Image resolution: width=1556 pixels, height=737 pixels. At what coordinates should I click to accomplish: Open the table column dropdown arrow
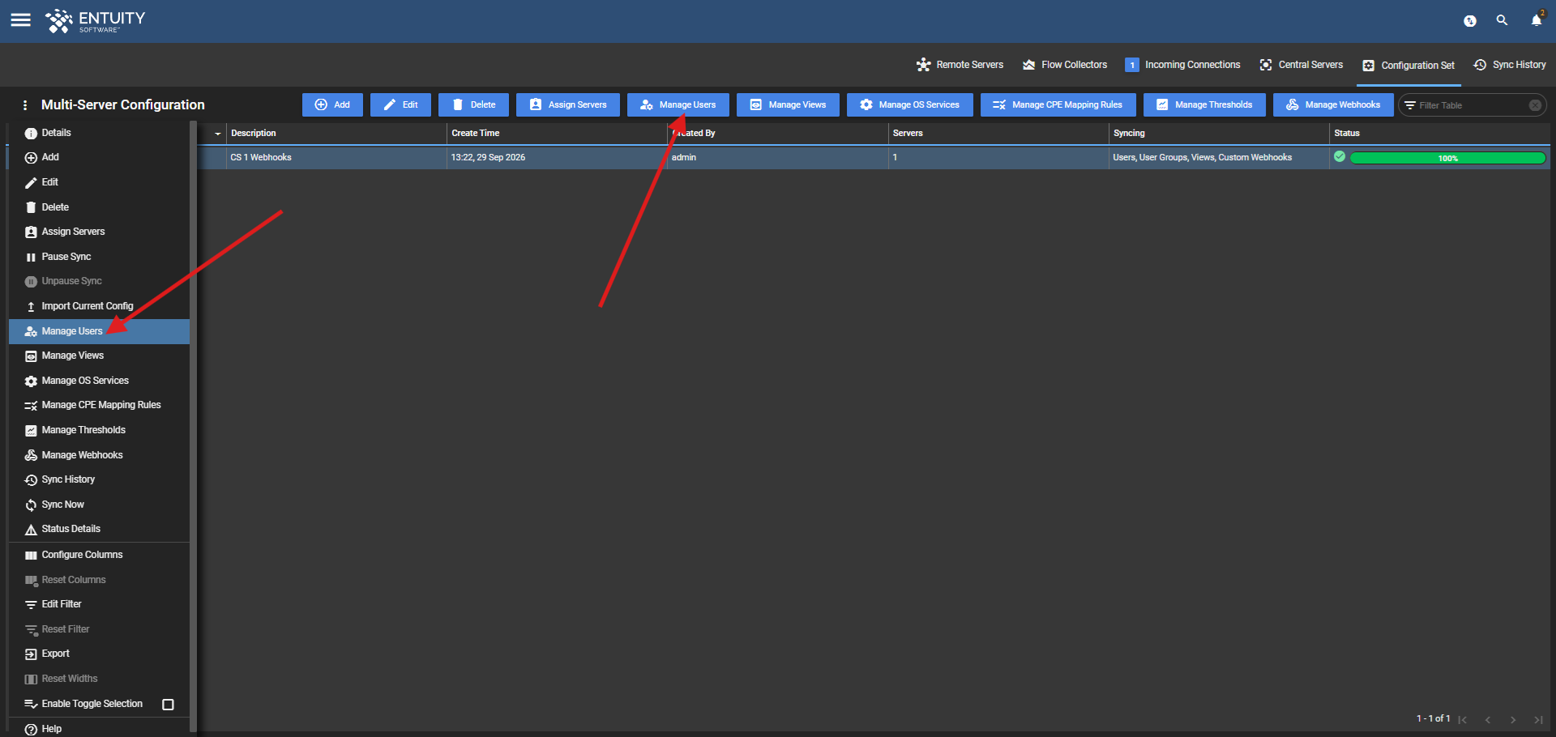pyautogui.click(x=217, y=134)
